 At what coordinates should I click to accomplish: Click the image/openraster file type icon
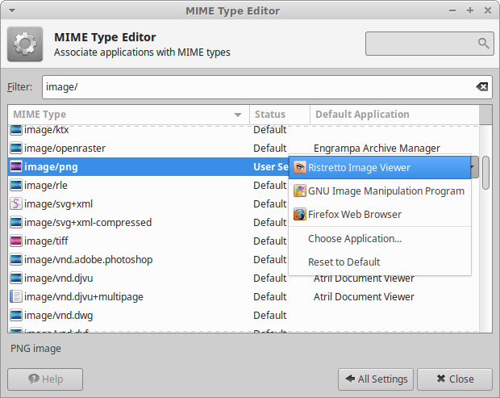[x=16, y=149]
